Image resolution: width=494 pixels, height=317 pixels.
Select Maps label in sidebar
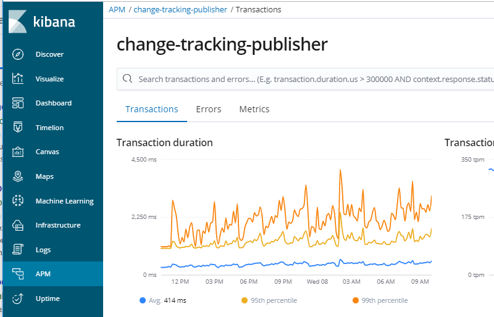click(44, 176)
